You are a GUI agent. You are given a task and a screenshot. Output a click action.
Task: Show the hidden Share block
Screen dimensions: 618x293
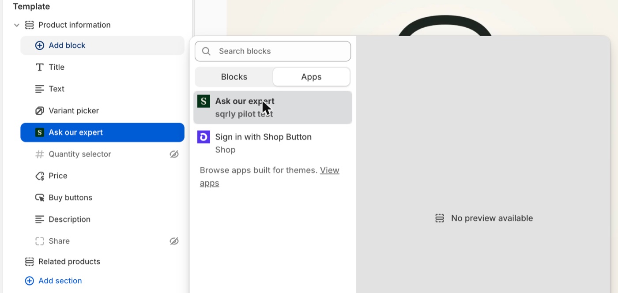(x=174, y=241)
